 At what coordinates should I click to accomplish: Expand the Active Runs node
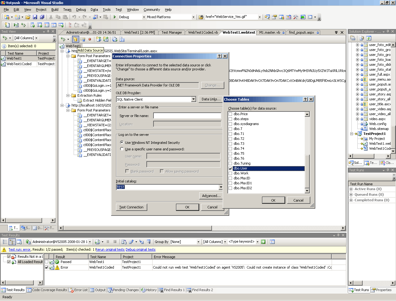click(x=351, y=189)
